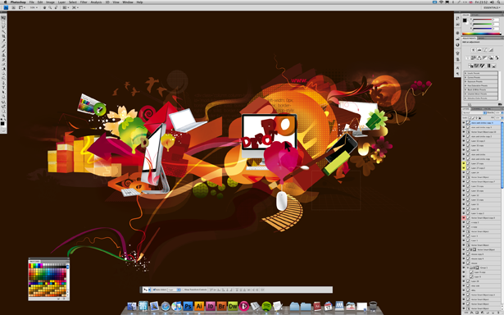The width and height of the screenshot is (504, 315).
Task: Enable the Auto-Select checkbox
Action: (154, 290)
